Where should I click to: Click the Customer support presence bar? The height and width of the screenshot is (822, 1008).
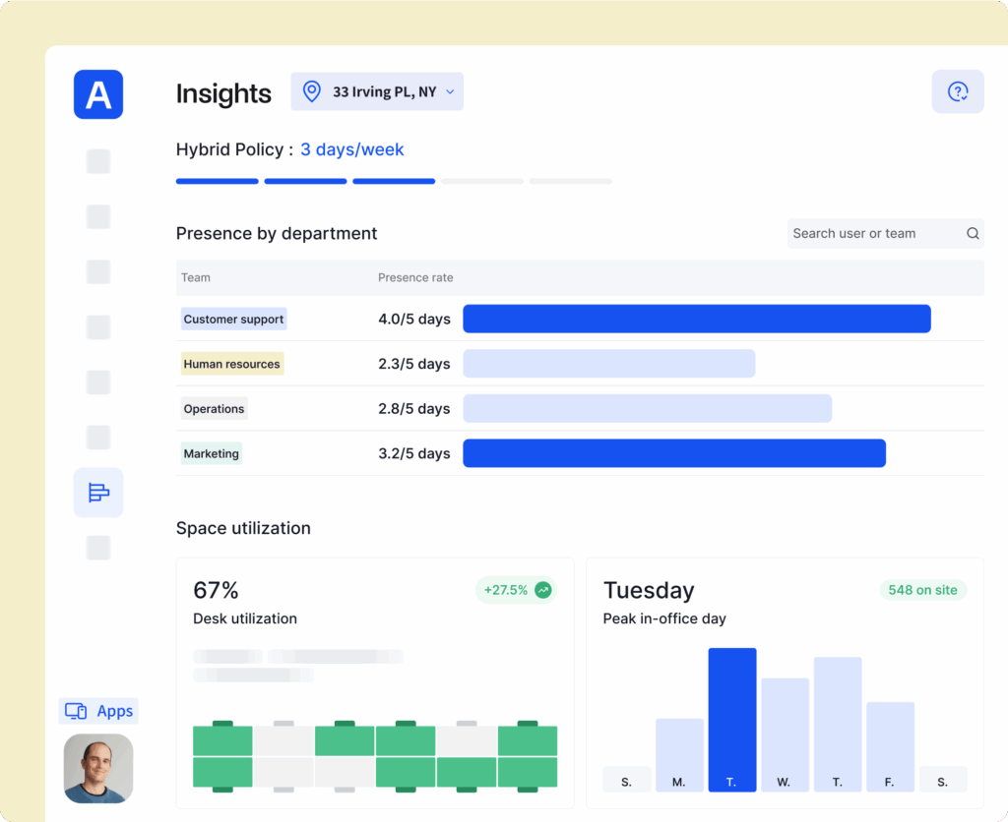pyautogui.click(x=696, y=319)
